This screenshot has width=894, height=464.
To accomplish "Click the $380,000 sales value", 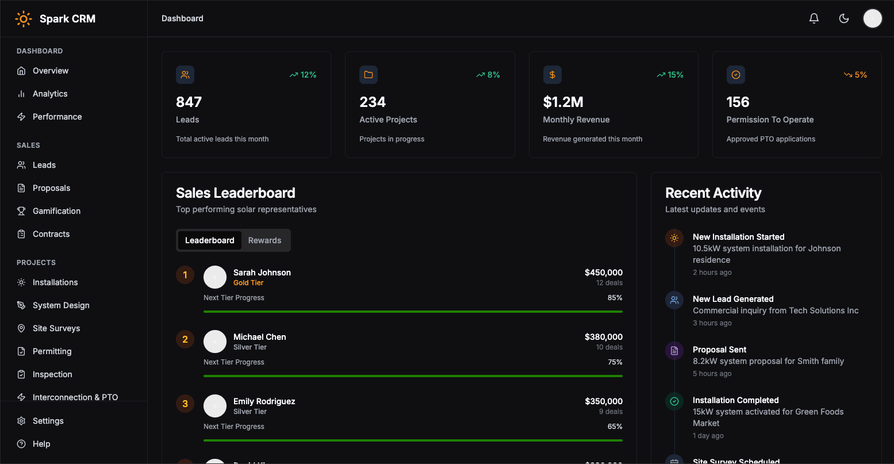I will tap(604, 337).
